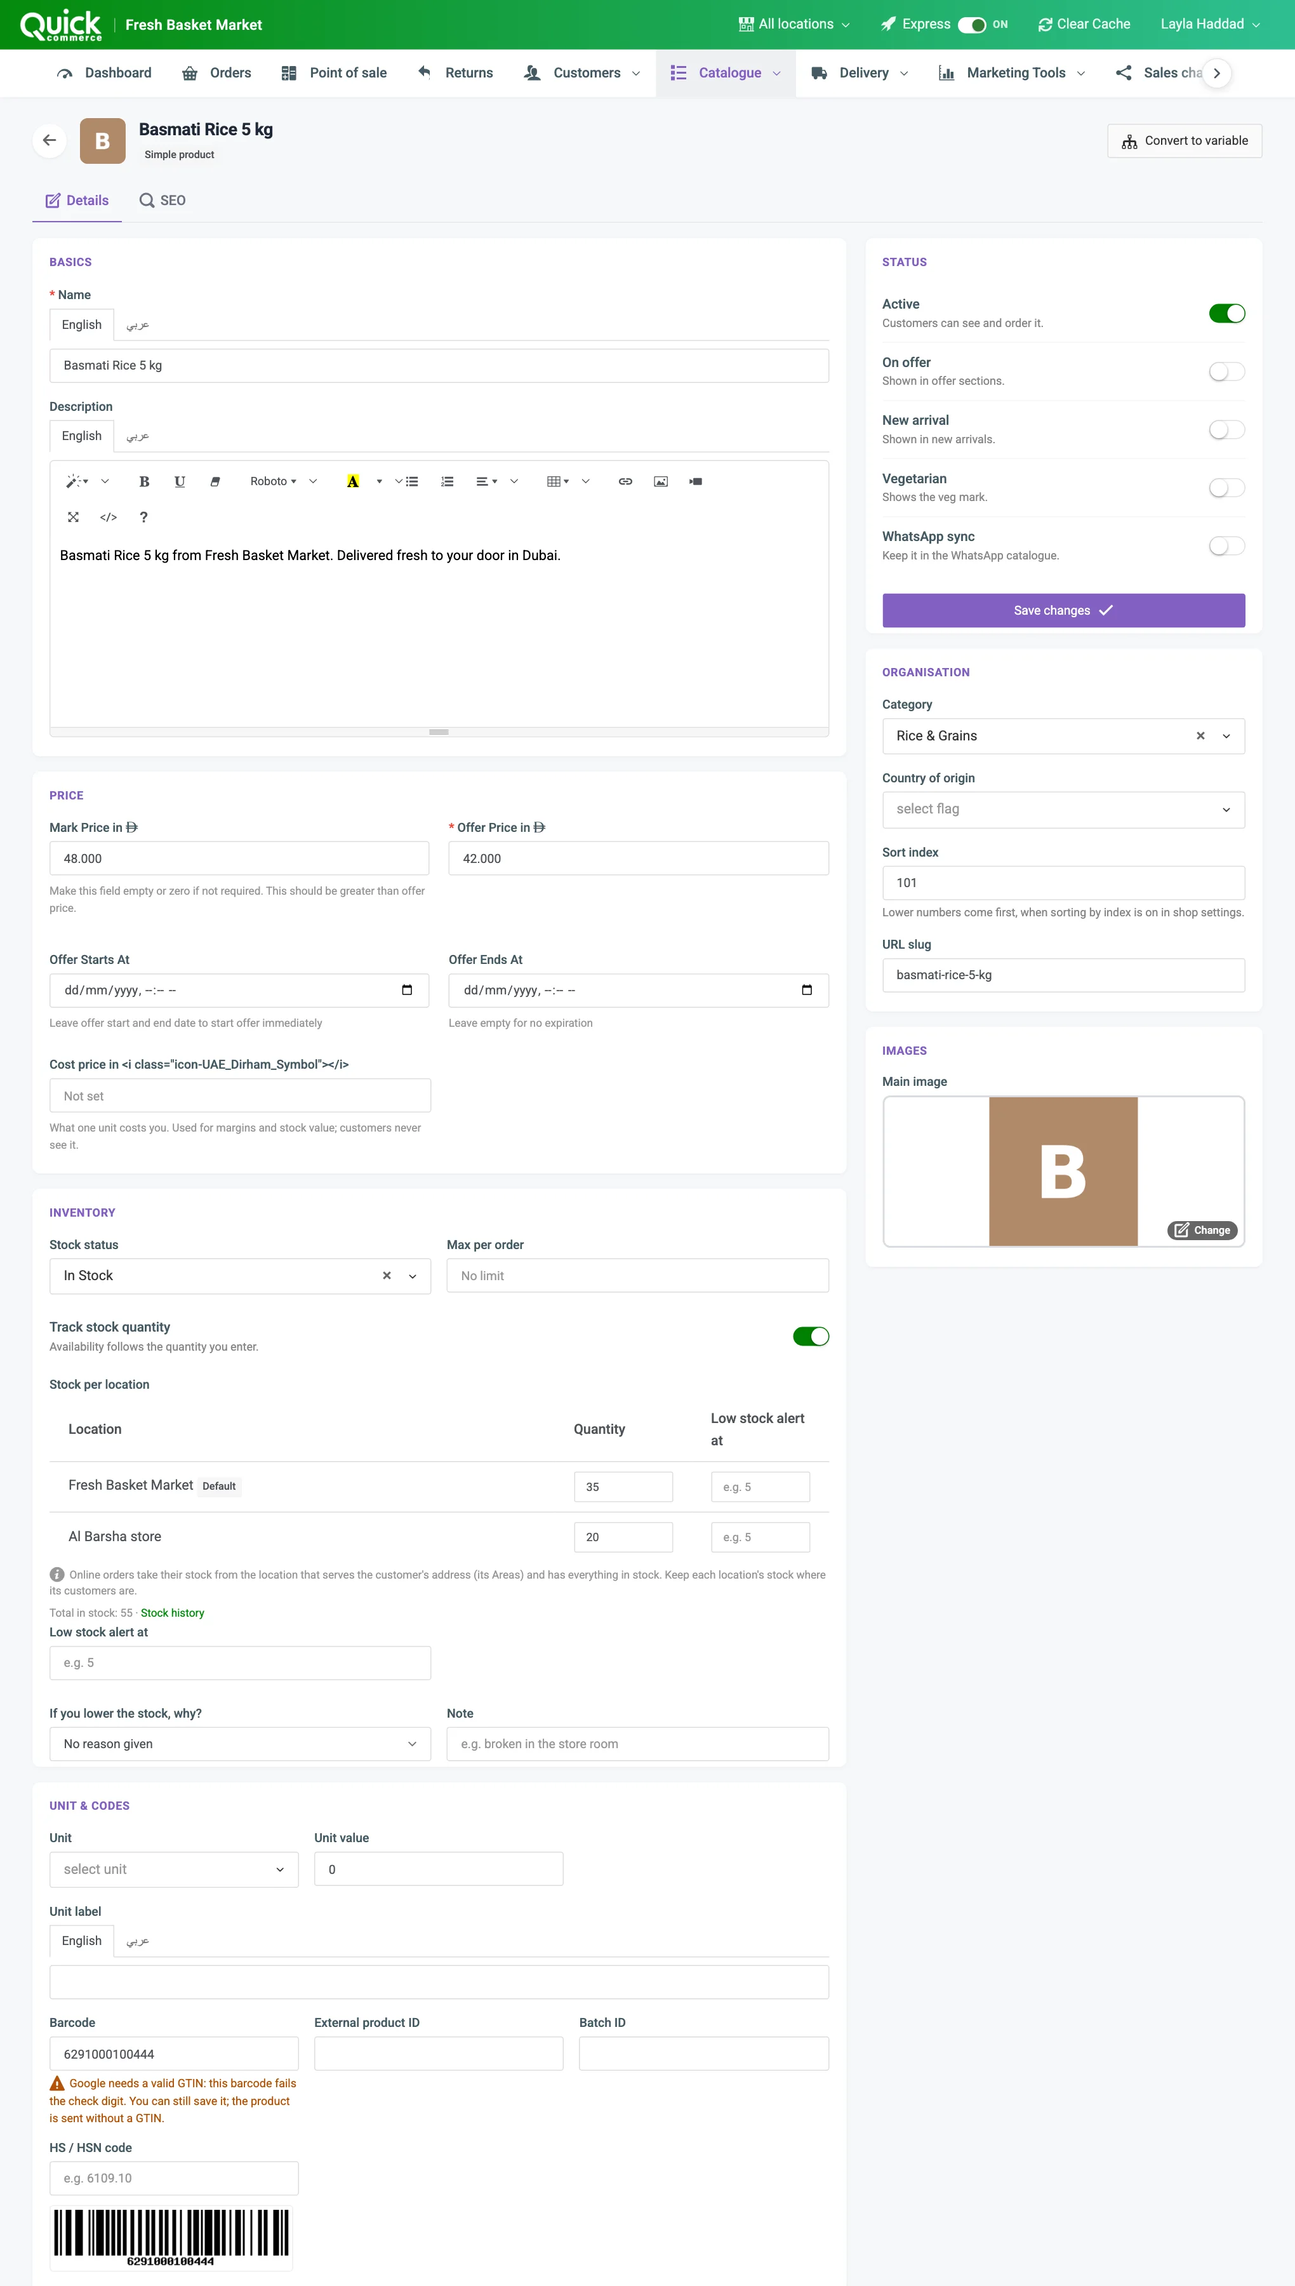Click the Offer Price input field

(638, 859)
